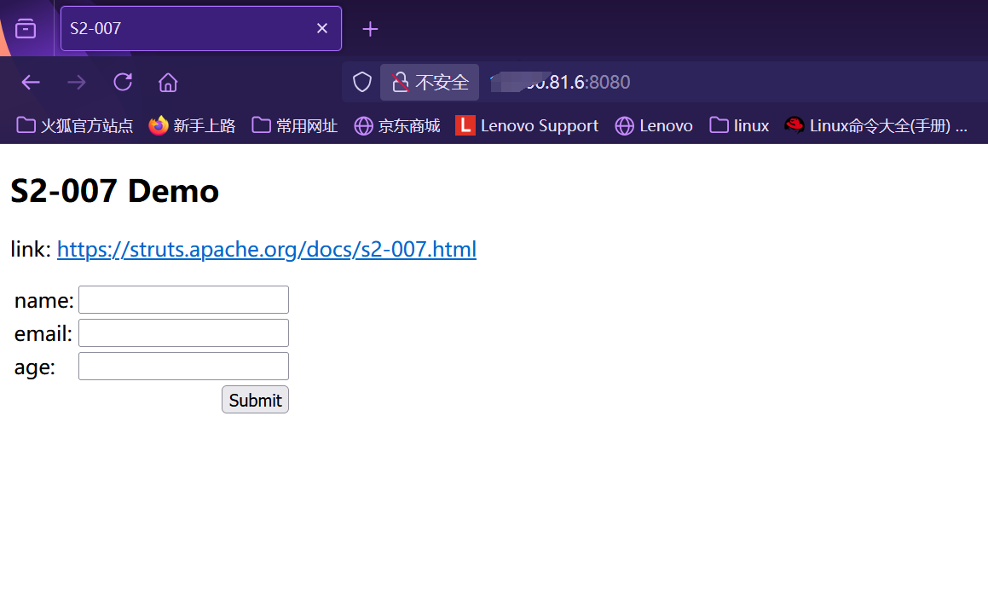Reload the current page
Screen dimensions: 988x601
pyautogui.click(x=123, y=82)
